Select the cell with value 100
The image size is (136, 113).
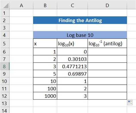coord(45,89)
